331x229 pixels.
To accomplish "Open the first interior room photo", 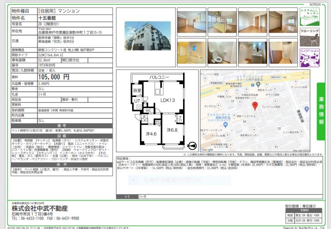I will [x=191, y=22].
